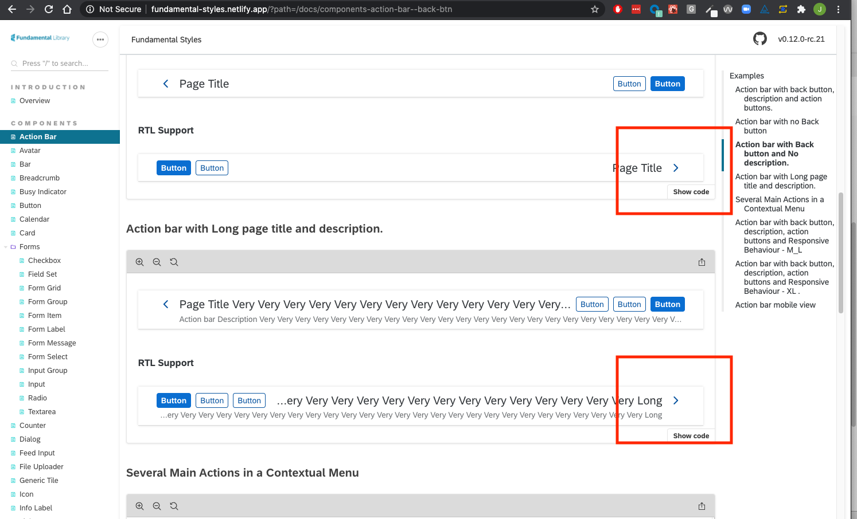
Task: Open the Action bar mobile view example link
Action: point(775,305)
